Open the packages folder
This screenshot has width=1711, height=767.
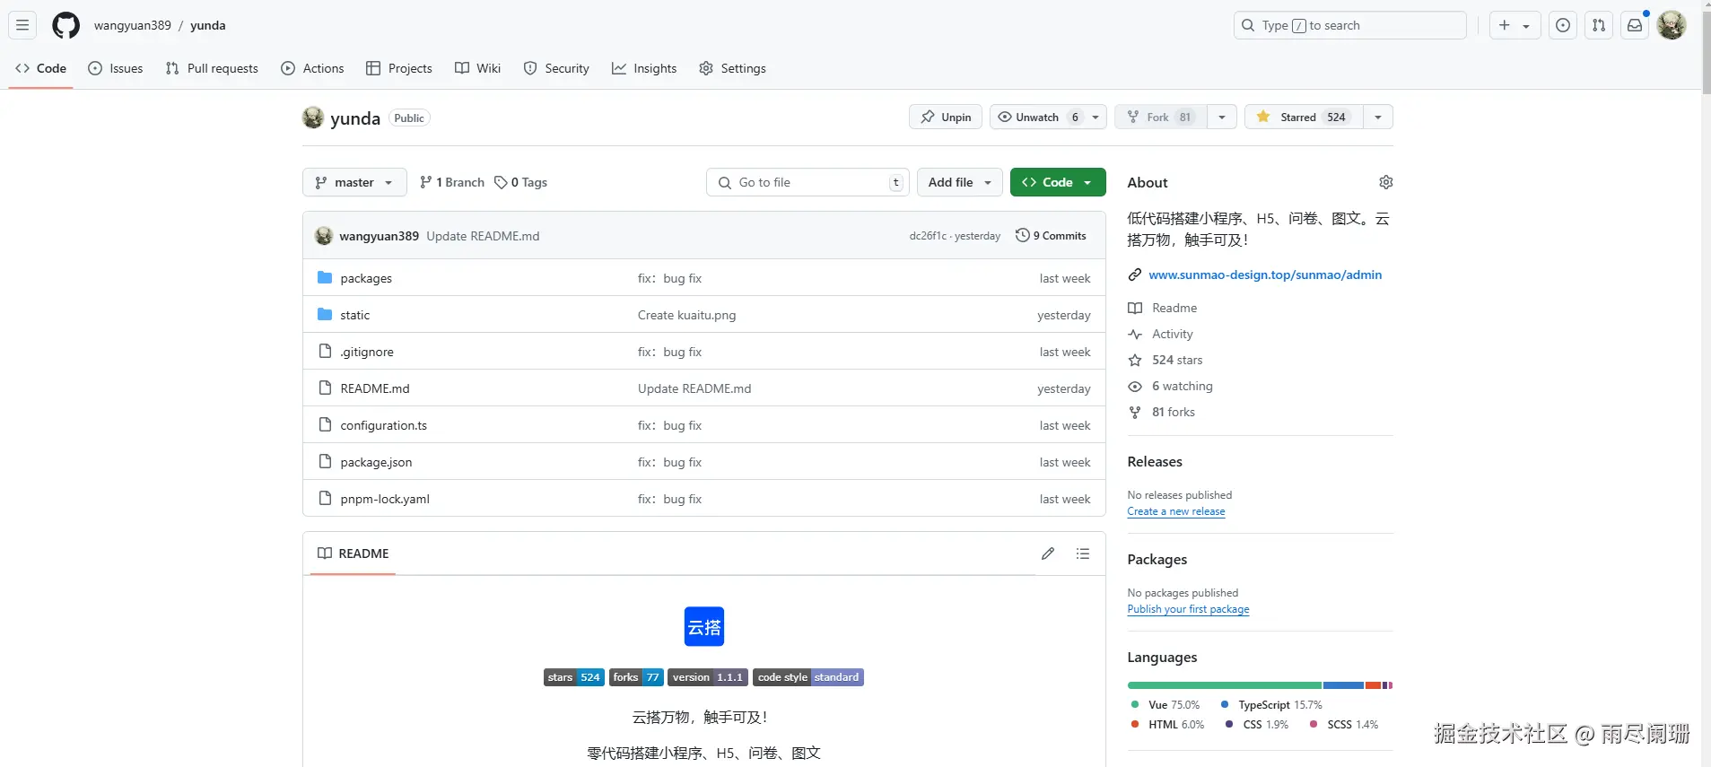pyautogui.click(x=366, y=278)
